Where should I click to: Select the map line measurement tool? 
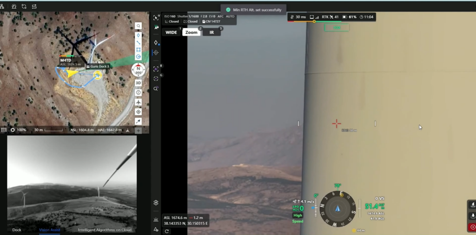click(x=139, y=42)
